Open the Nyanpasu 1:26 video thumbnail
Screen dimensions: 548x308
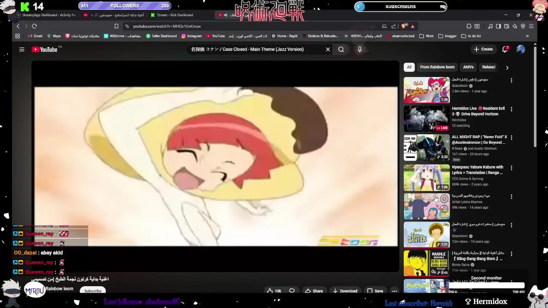coord(427,178)
